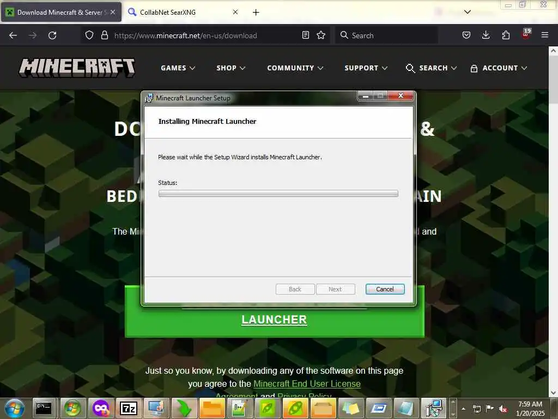
Task: Open Minecraft End User License link
Action: 307,384
